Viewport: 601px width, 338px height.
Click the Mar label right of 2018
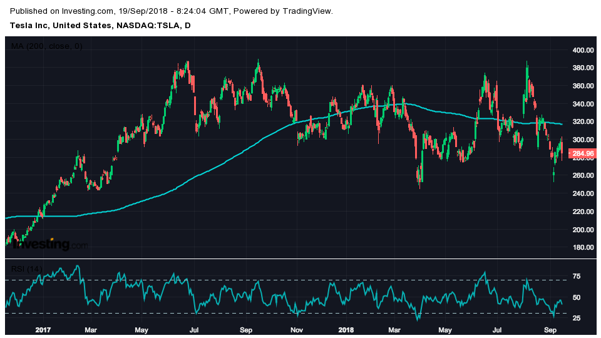coord(394,330)
